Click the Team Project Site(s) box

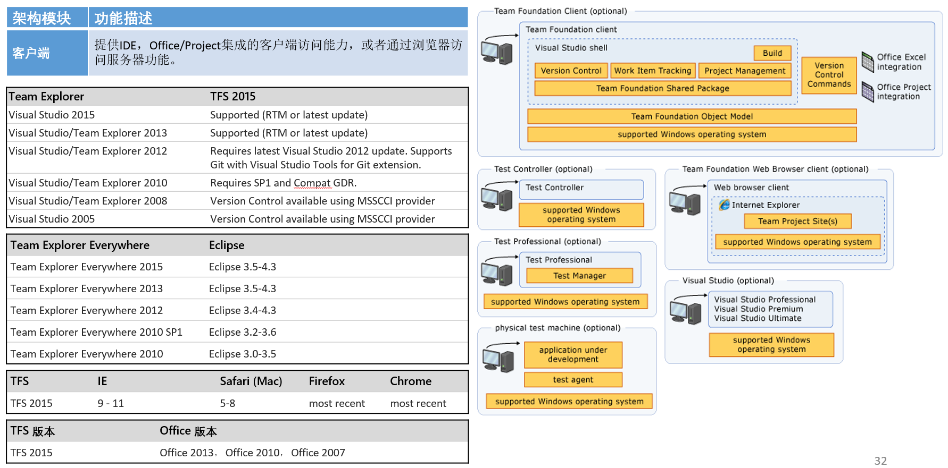click(x=798, y=221)
